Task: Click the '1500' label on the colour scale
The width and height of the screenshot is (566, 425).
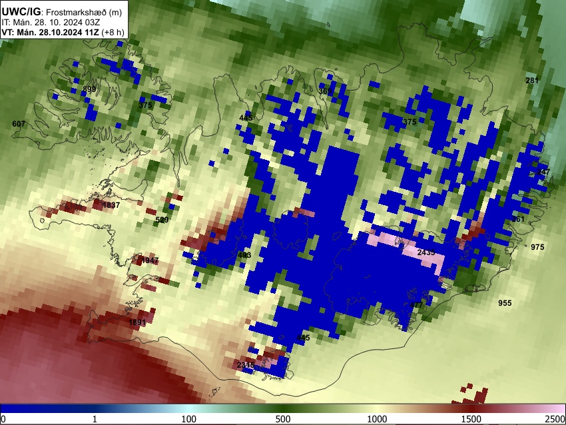Action: [471, 419]
